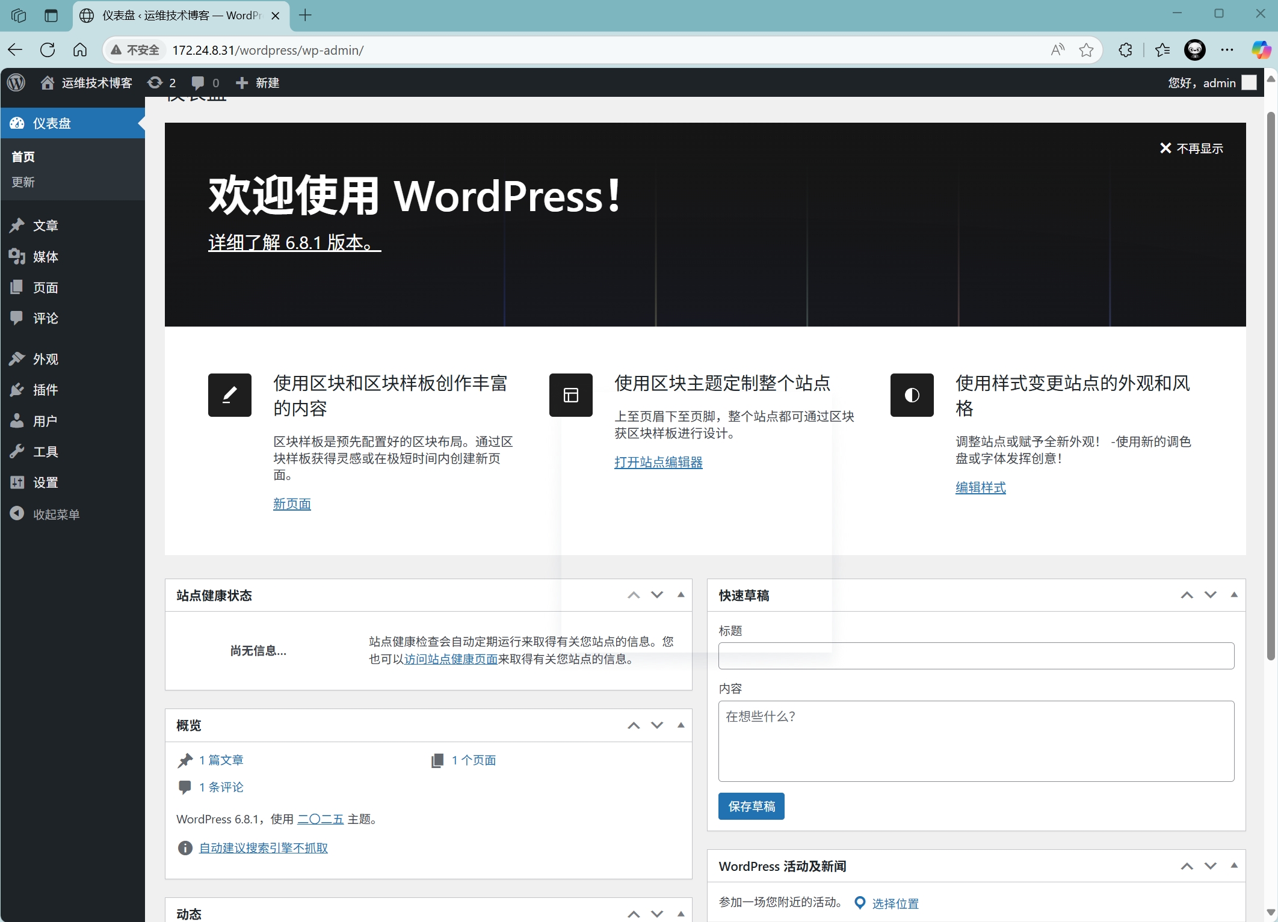Viewport: 1278px width, 922px height.
Task: Open the 更新 submenu item
Action: (23, 182)
